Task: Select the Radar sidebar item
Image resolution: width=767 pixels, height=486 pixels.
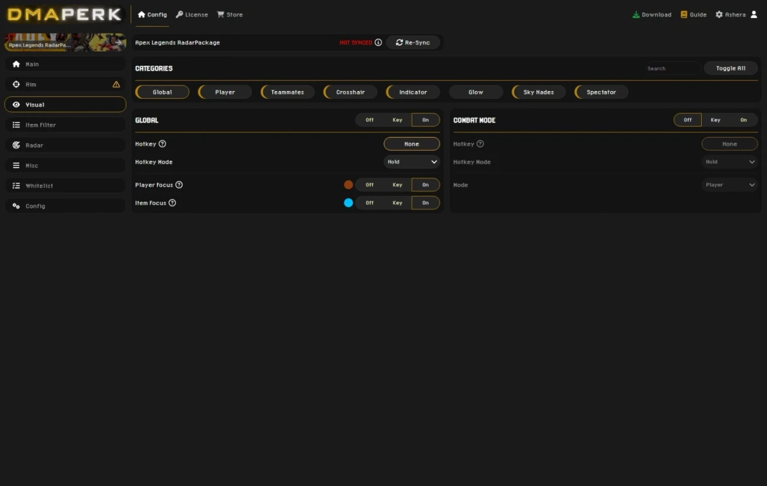Action: (x=33, y=145)
